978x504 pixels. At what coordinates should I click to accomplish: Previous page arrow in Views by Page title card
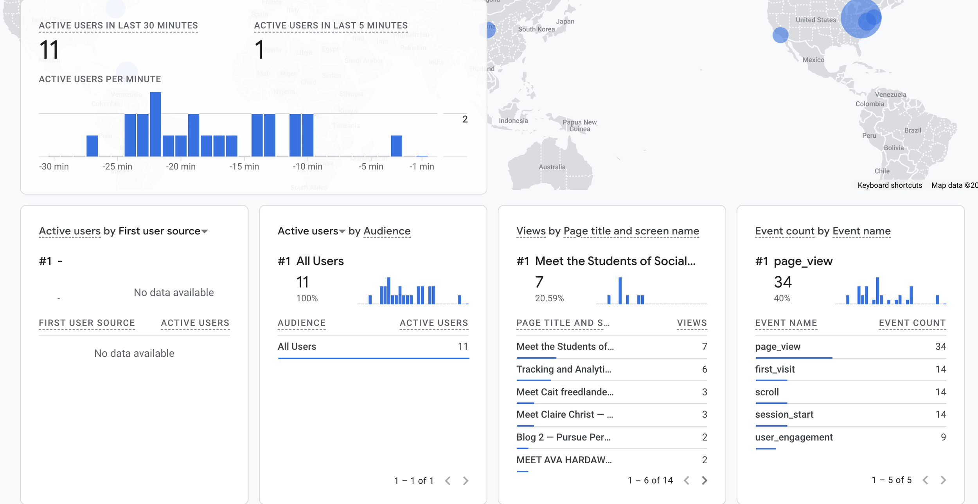point(687,480)
